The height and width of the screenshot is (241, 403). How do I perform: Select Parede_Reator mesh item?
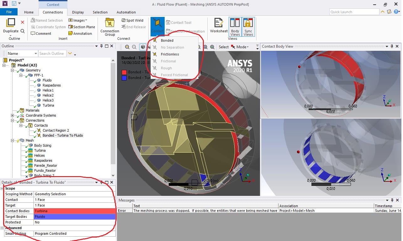coord(46,165)
